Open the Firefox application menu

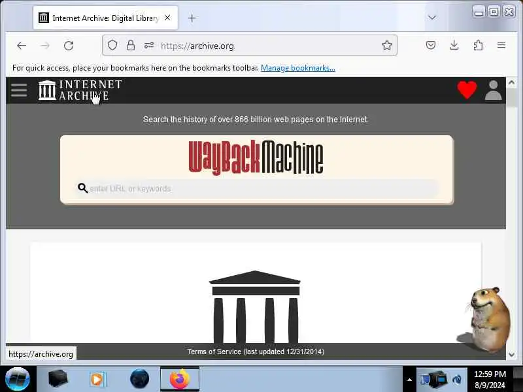[x=501, y=45]
